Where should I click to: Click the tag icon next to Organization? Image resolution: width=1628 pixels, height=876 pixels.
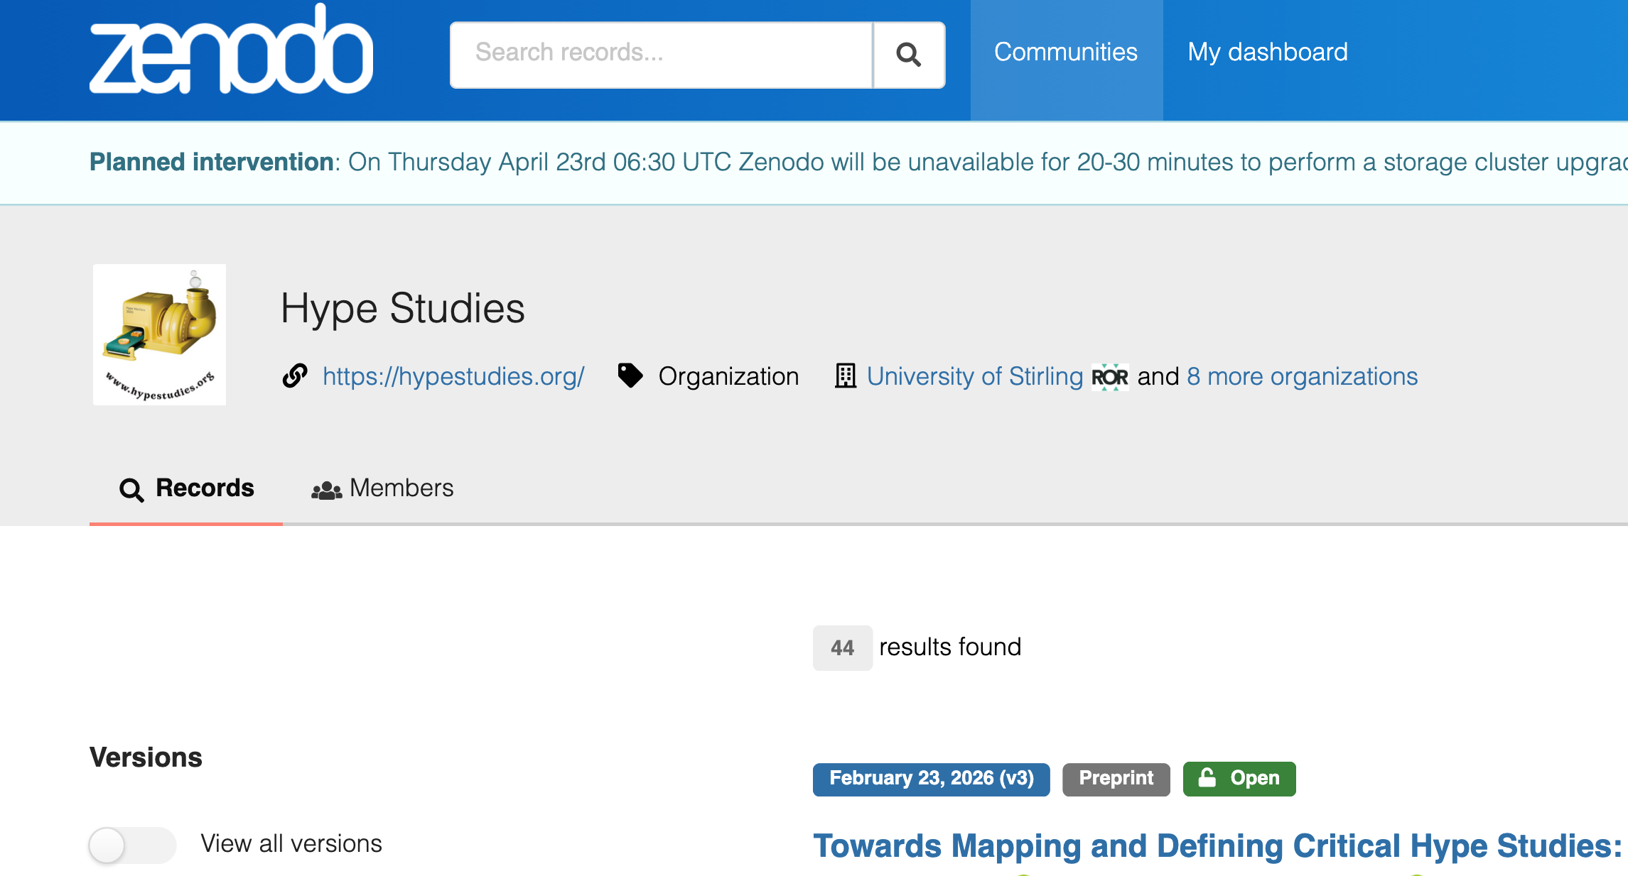630,376
